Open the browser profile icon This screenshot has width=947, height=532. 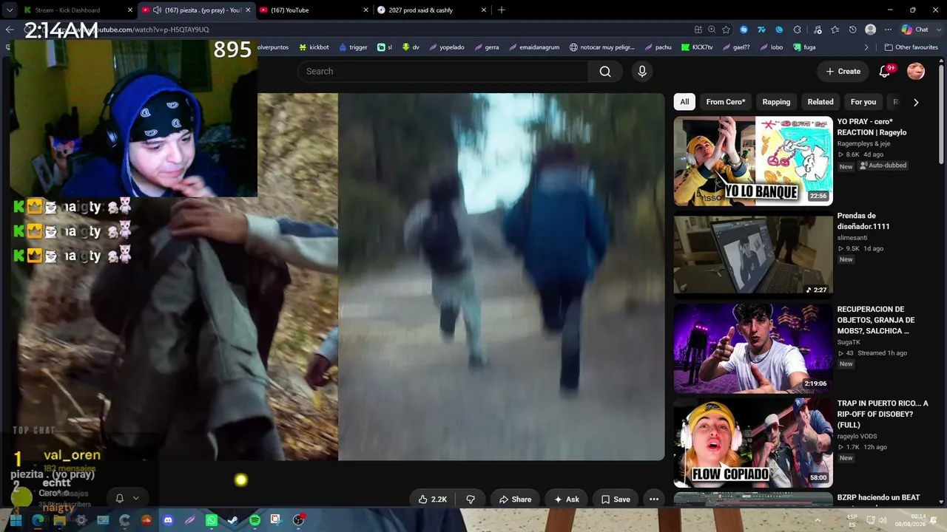(871, 30)
